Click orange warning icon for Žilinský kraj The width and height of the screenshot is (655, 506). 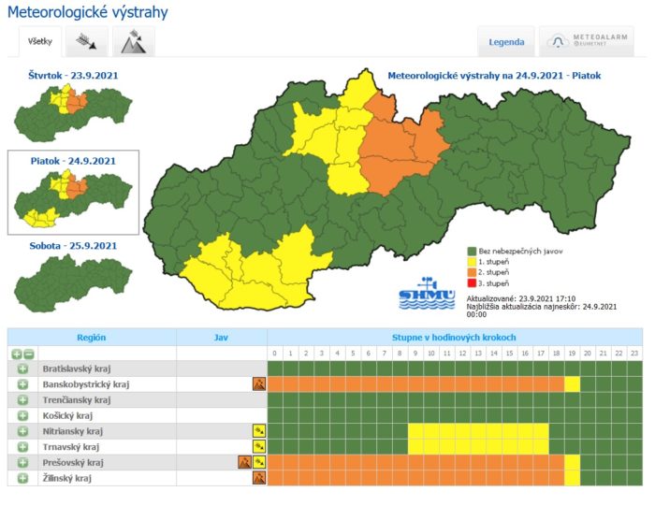click(x=259, y=479)
